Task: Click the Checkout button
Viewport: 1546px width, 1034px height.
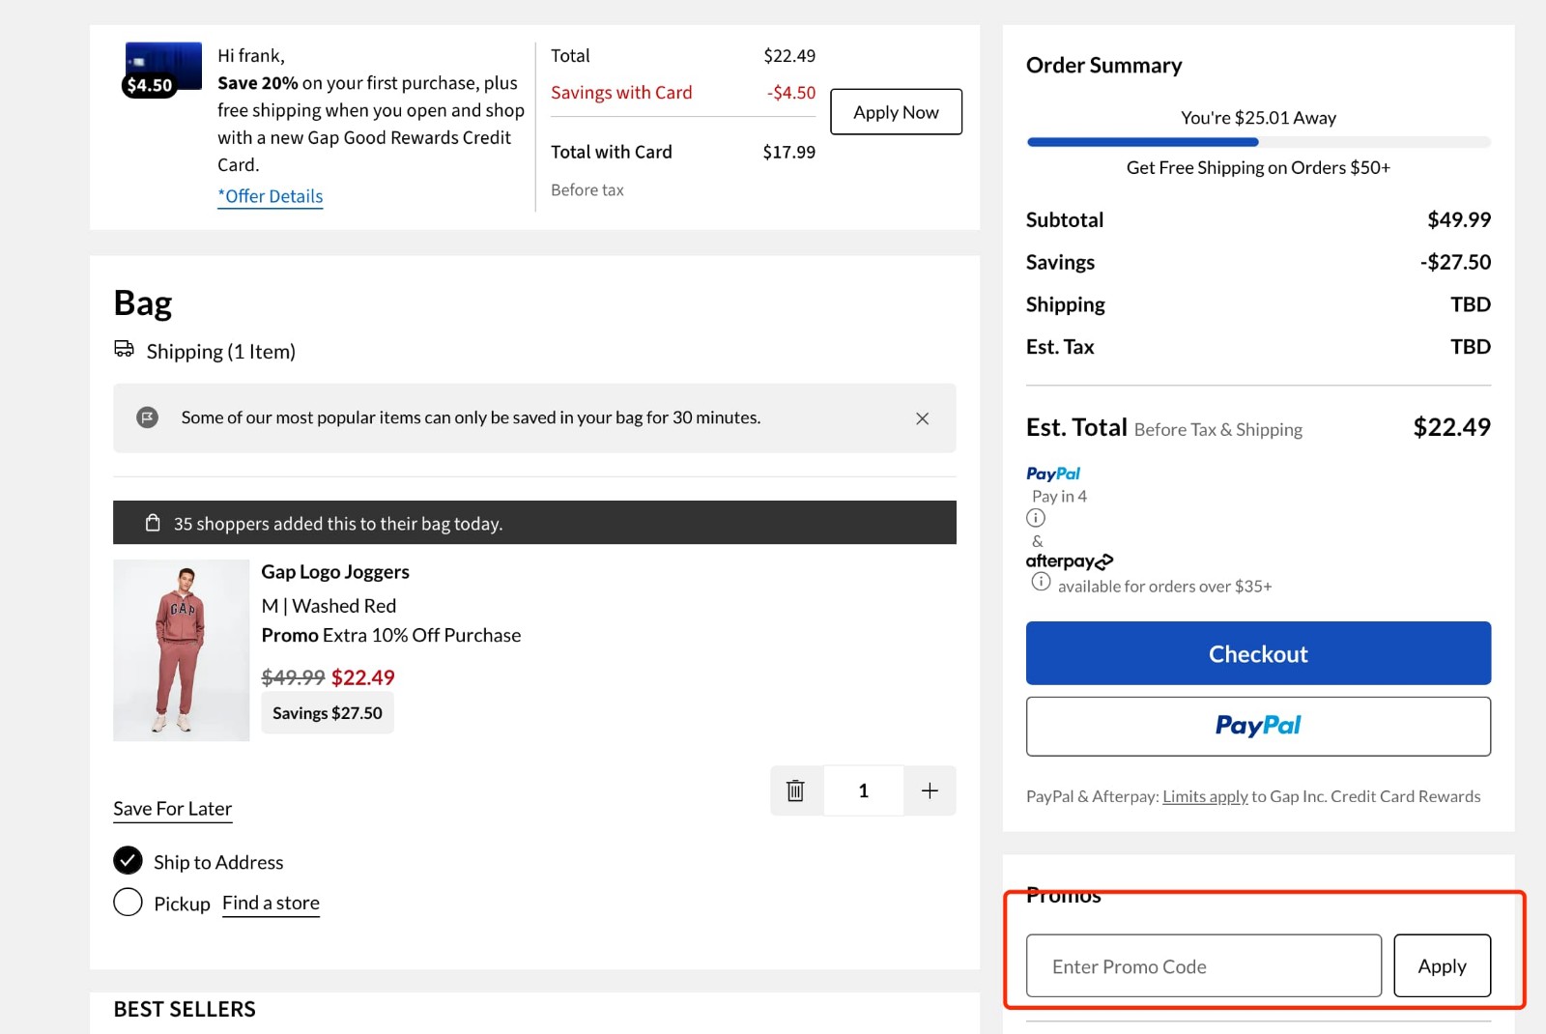Action: (1257, 653)
